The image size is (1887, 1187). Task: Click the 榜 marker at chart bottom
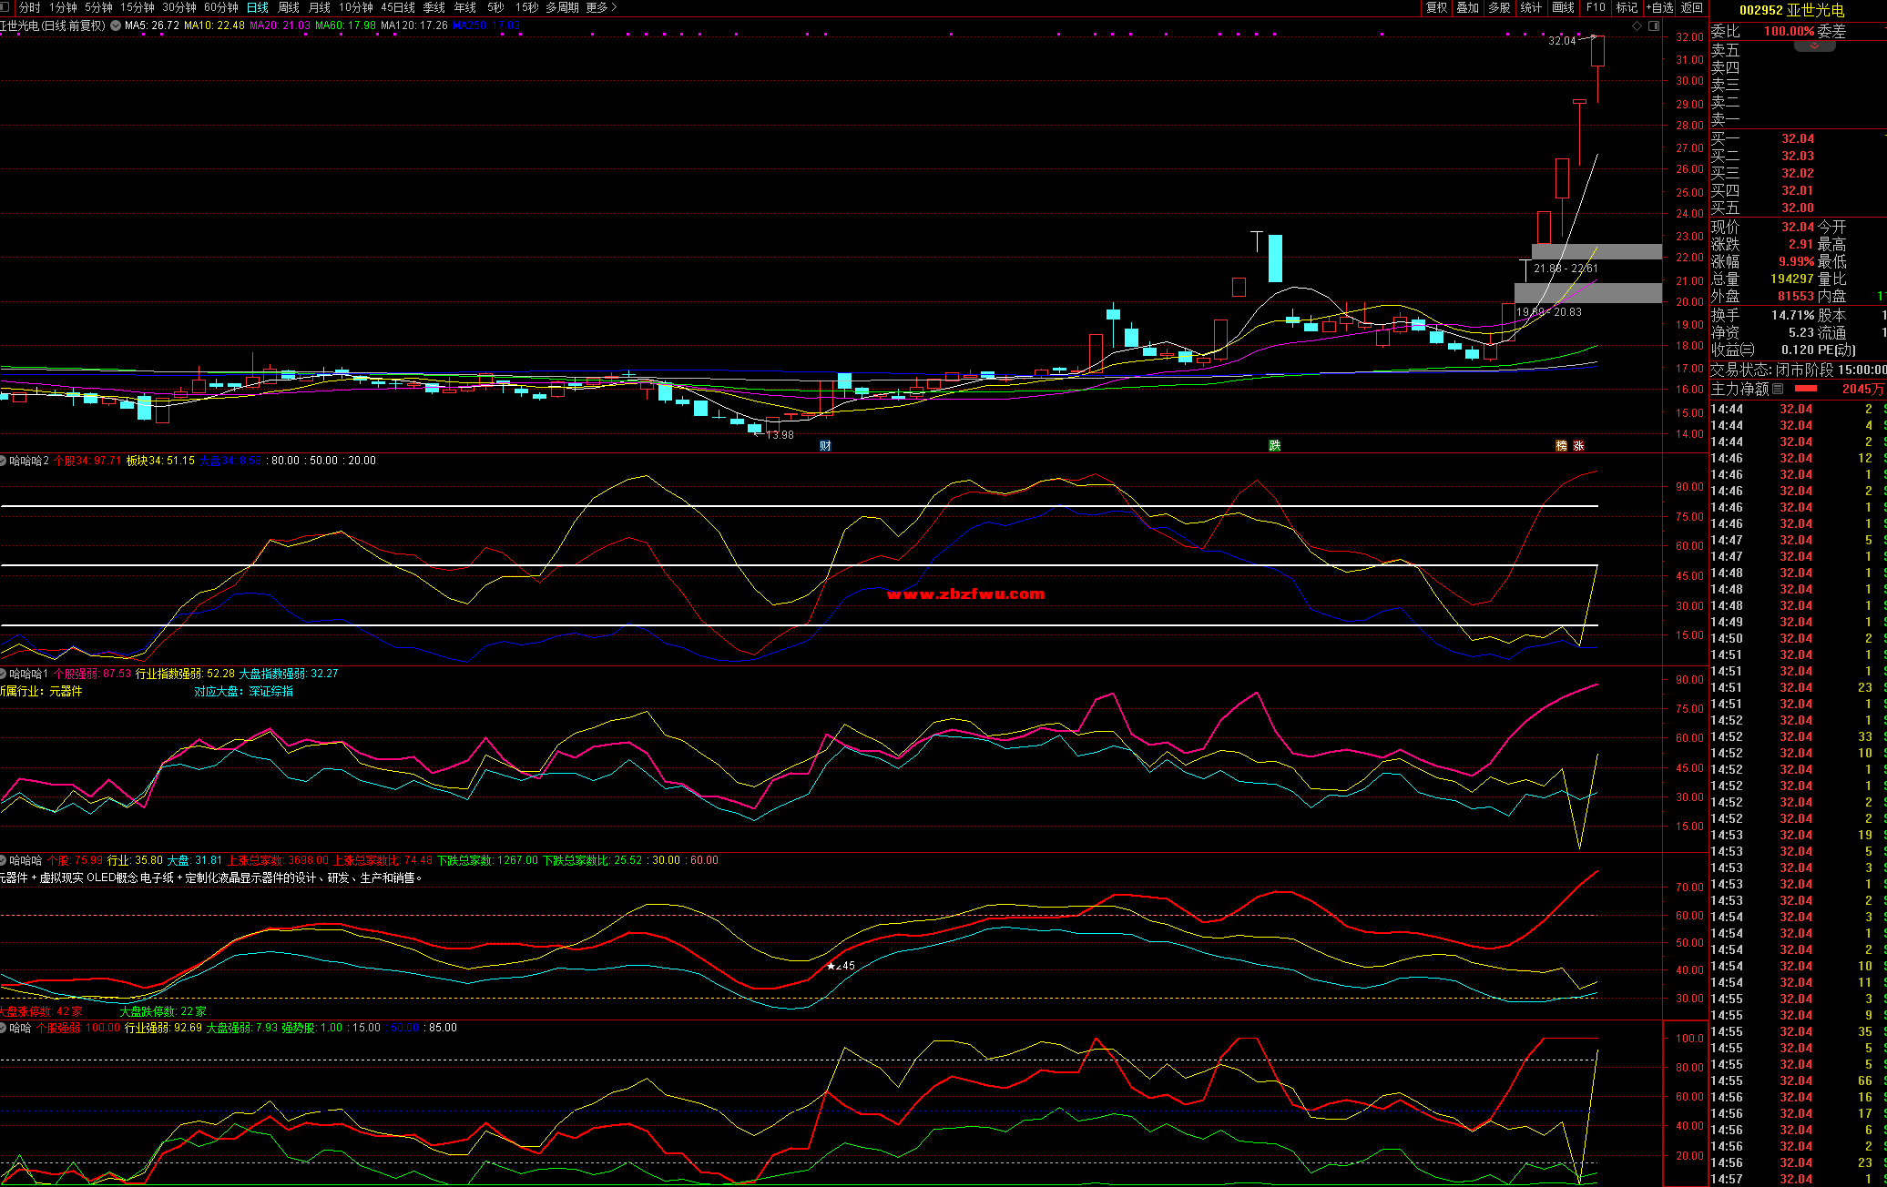1562,445
